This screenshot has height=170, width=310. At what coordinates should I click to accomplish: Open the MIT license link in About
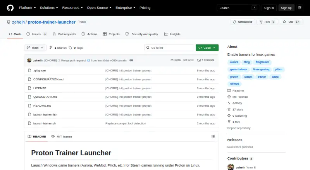[x=238, y=97]
